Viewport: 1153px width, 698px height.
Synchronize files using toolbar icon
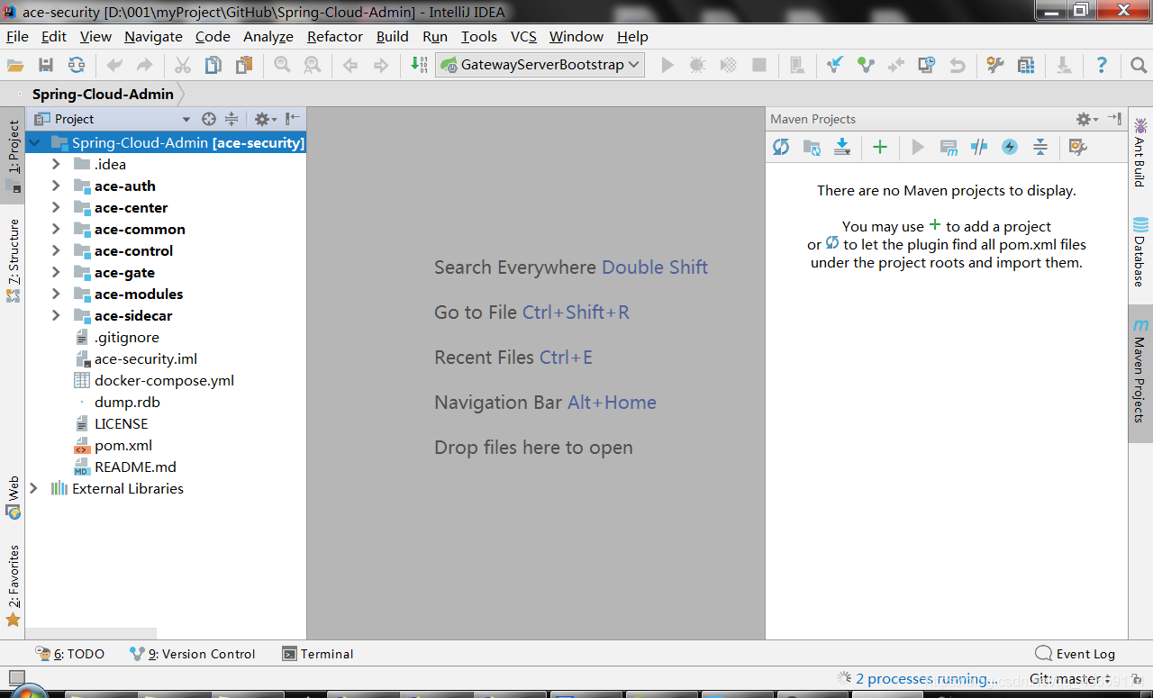(77, 65)
